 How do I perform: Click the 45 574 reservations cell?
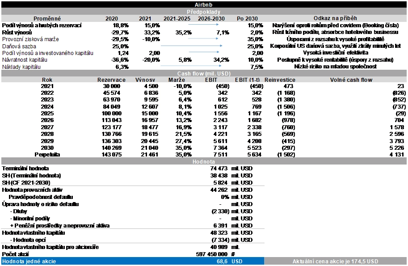coord(112,93)
